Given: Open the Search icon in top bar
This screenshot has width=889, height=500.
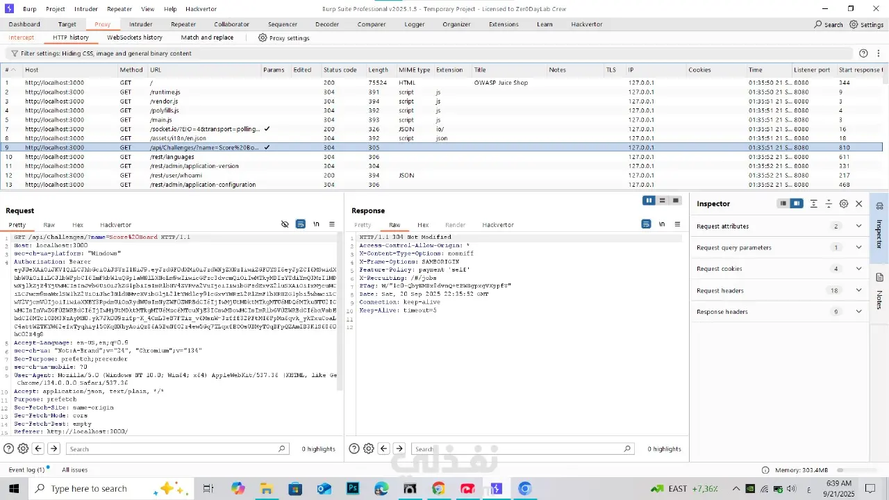Looking at the screenshot, I should 829,24.
